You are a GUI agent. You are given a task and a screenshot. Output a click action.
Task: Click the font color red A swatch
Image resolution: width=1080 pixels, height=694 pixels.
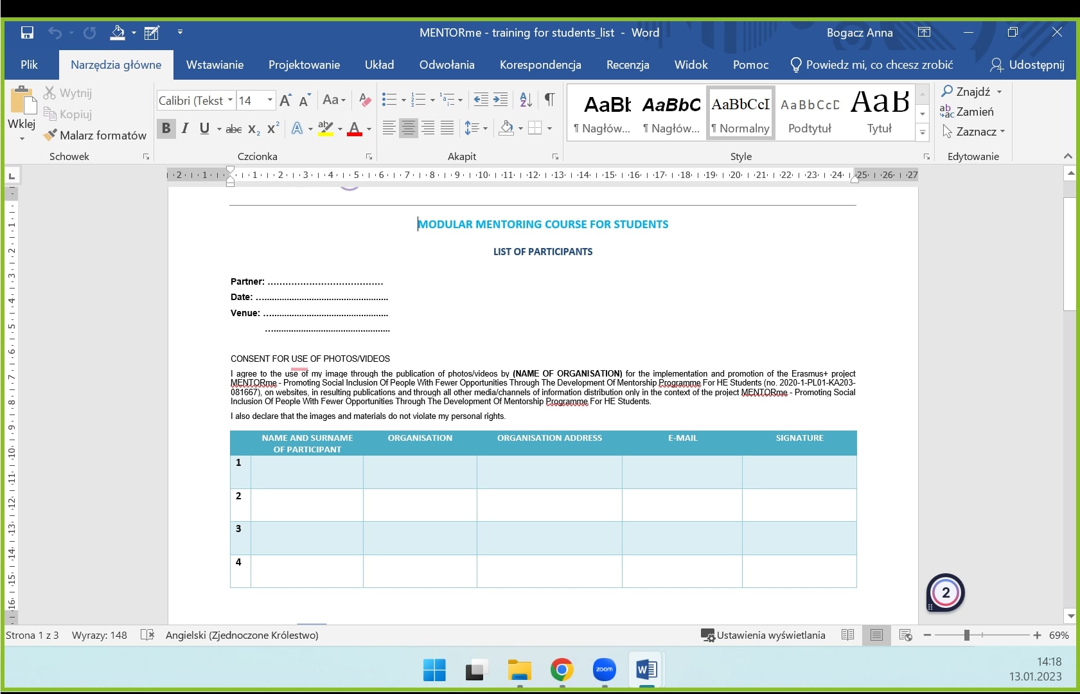coord(354,129)
